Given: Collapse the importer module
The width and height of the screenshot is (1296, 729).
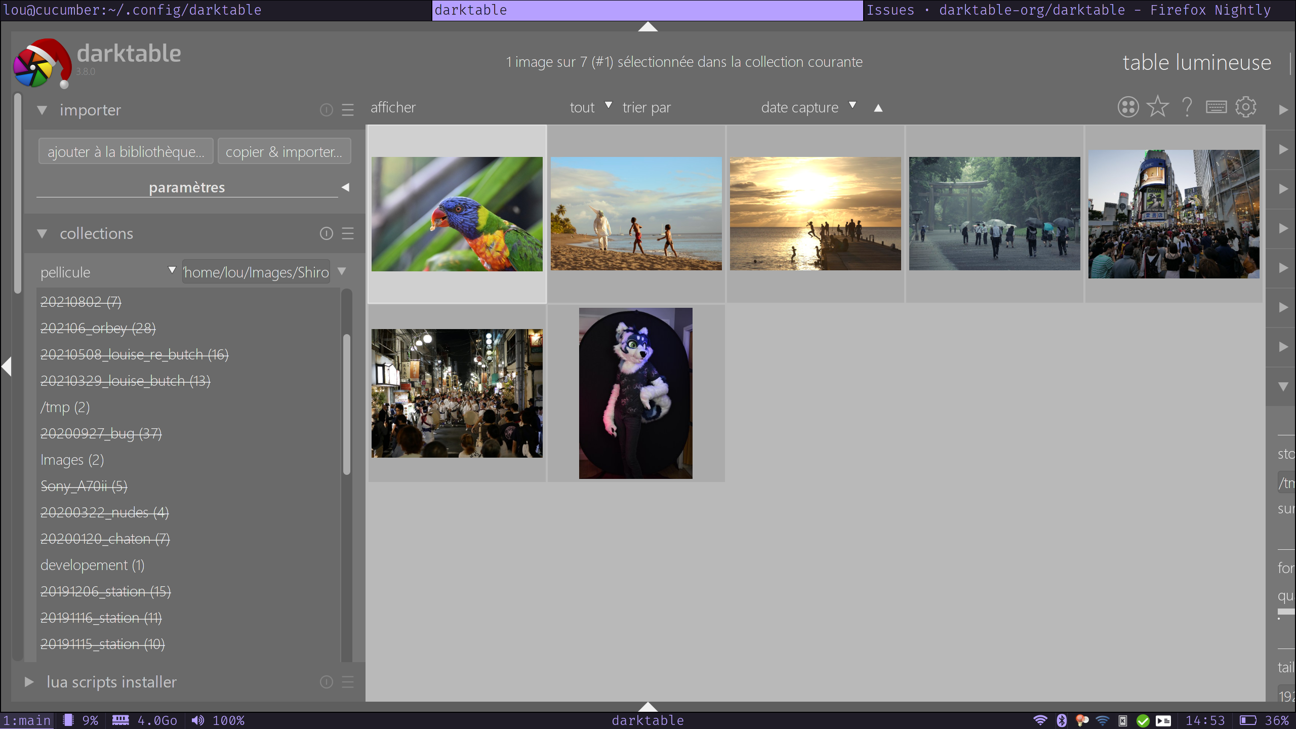Looking at the screenshot, I should tap(42, 110).
